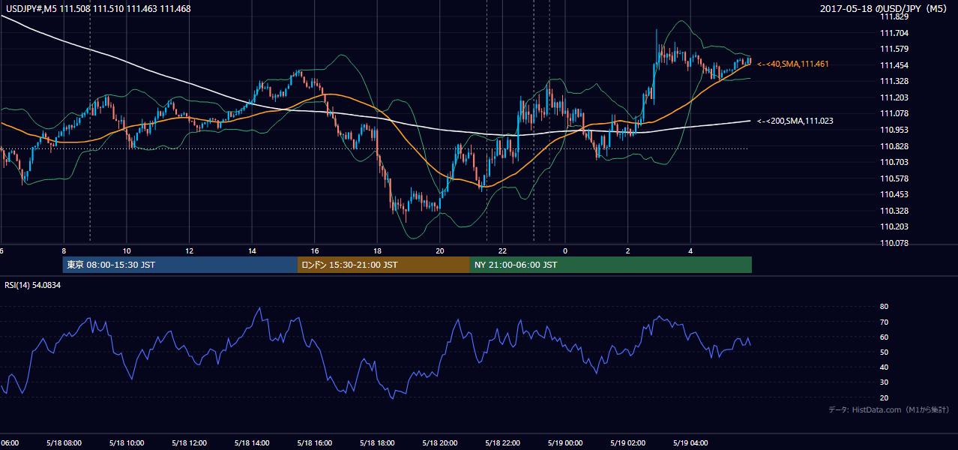
Task: Click the 40 SMA 111.461 label
Action: click(793, 64)
